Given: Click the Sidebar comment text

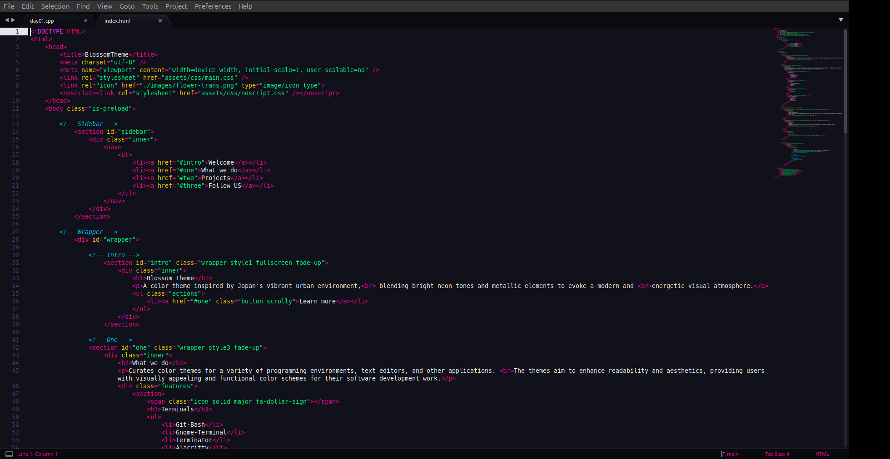Looking at the screenshot, I should click(x=89, y=124).
